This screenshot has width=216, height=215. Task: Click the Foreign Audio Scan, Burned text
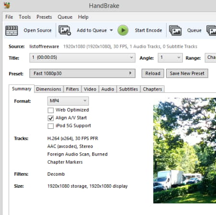point(77,154)
